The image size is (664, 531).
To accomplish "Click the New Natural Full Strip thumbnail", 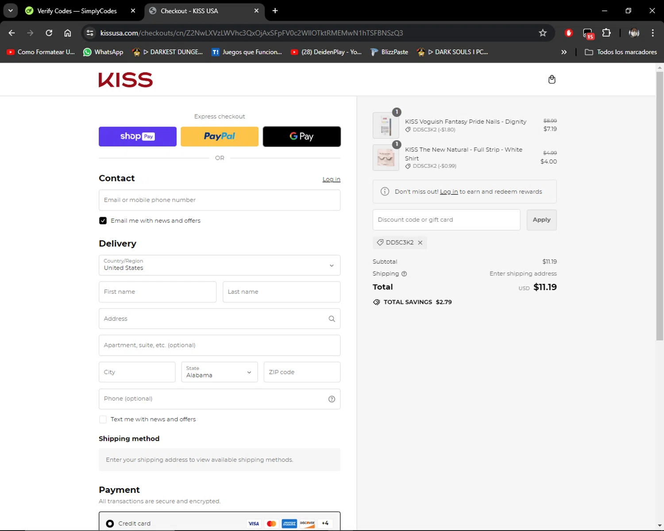I will pyautogui.click(x=386, y=158).
